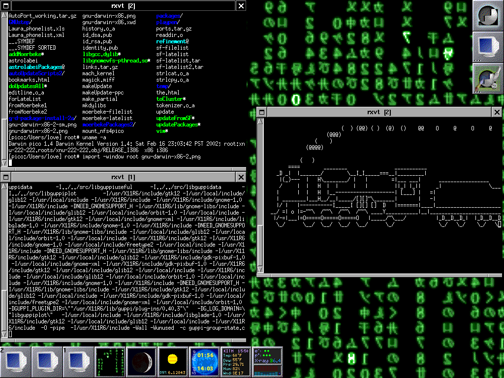Miniaturize the steam train rxvt window
This screenshot has width=504, height=378.
point(261,112)
